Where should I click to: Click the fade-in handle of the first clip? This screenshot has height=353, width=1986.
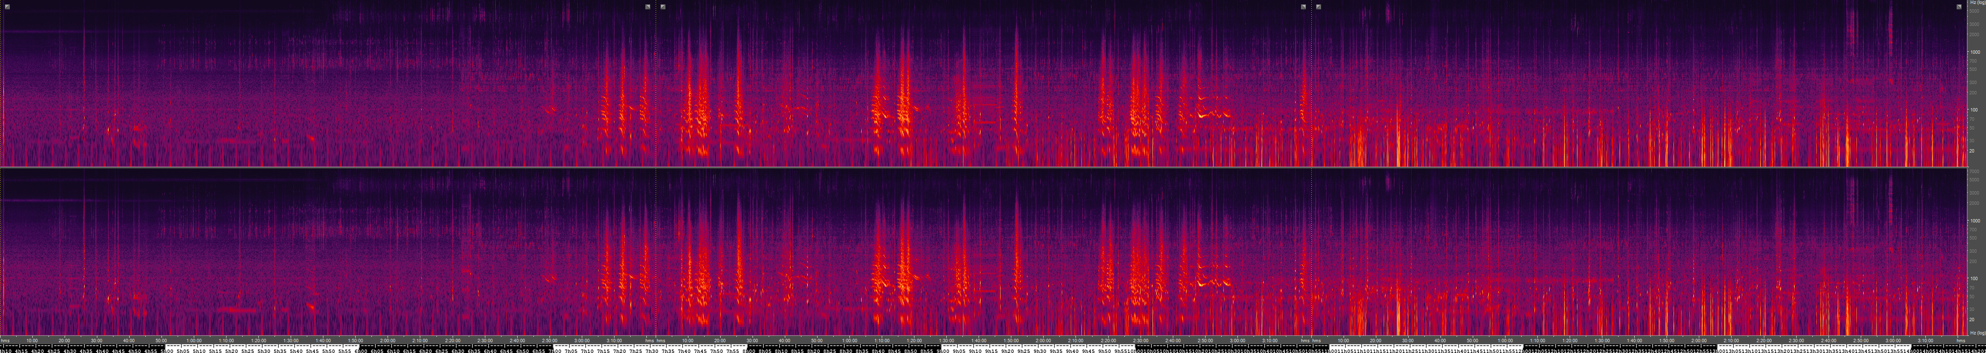click(x=7, y=7)
